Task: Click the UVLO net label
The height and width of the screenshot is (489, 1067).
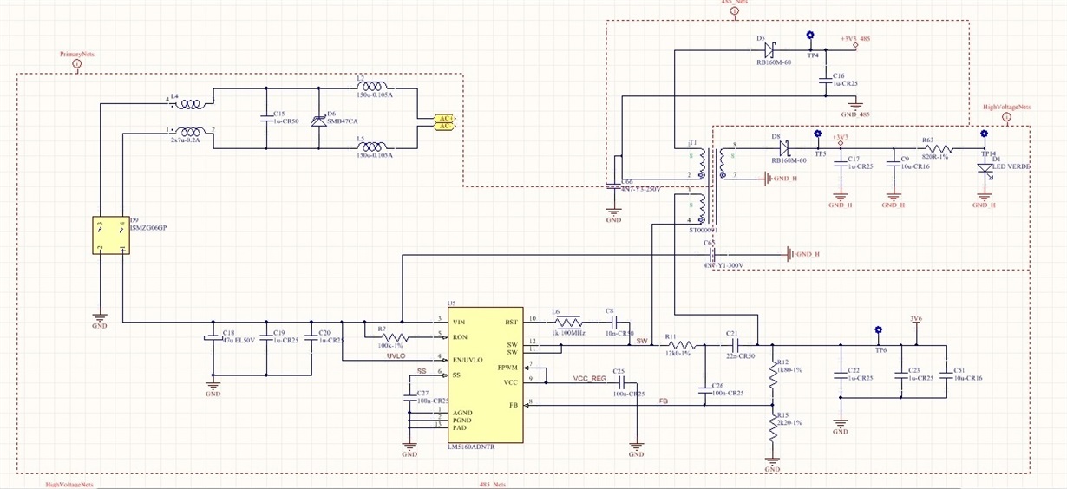Action: click(396, 355)
